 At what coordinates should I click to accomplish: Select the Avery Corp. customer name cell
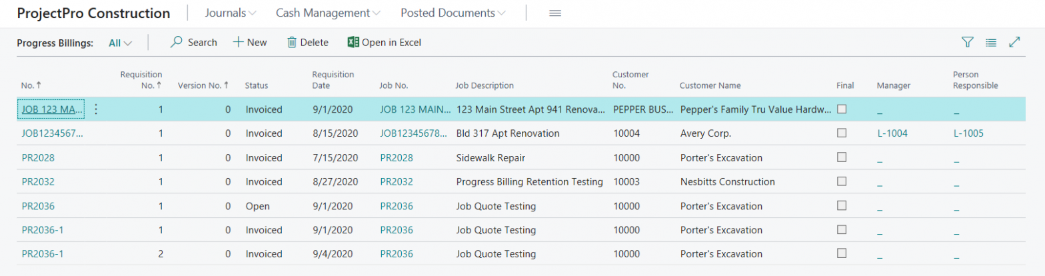tap(705, 133)
